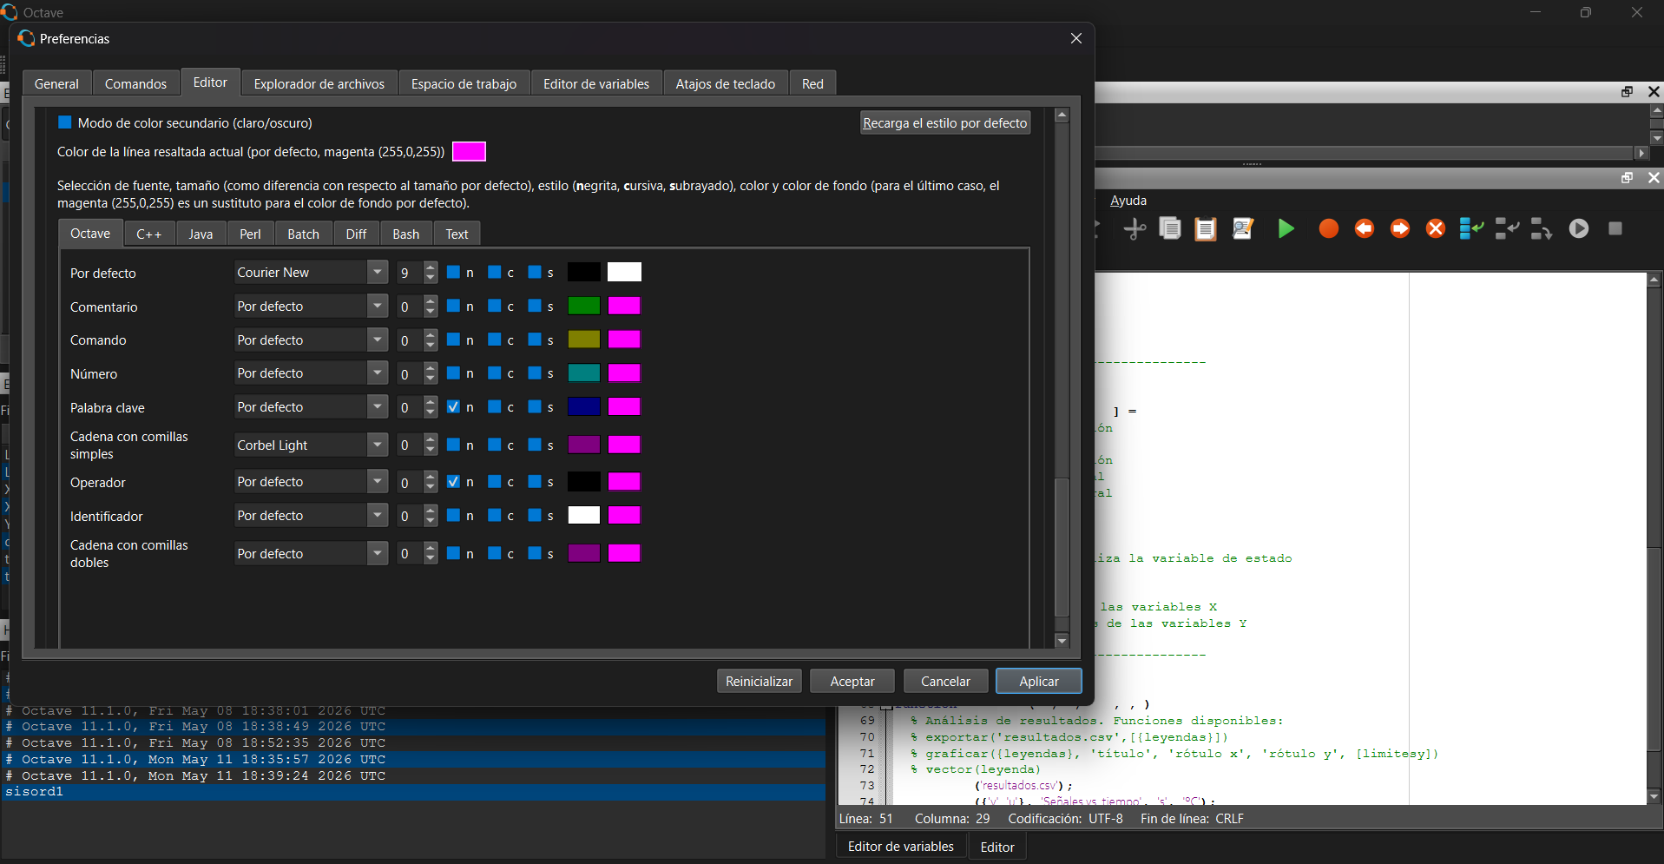Open the Courier New font dropdown
The width and height of the screenshot is (1664, 864).
311,272
